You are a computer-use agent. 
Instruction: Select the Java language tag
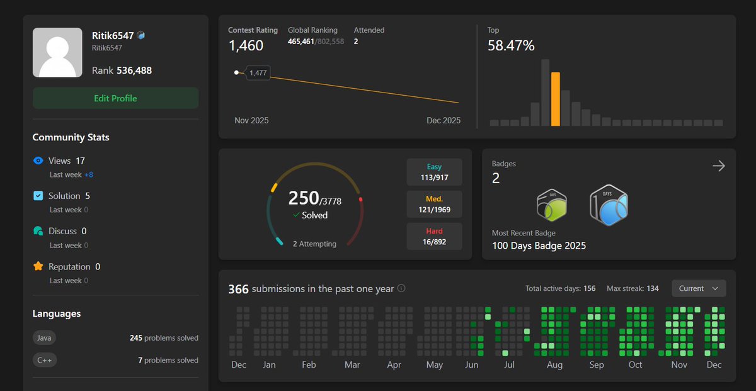44,337
